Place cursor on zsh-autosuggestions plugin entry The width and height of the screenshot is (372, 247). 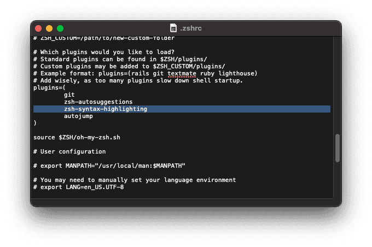point(98,102)
